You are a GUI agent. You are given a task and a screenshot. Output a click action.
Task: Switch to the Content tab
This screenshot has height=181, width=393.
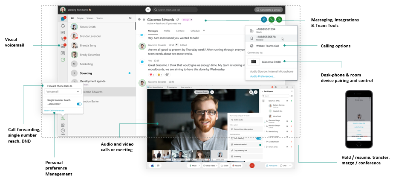coord(180,31)
